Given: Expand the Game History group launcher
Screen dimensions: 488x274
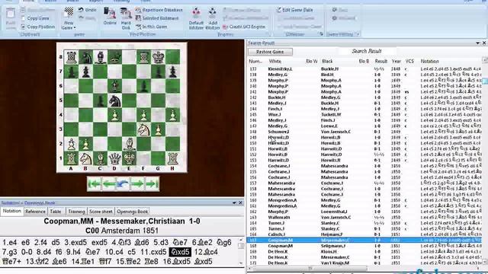Looking at the screenshot, I should pos(358,34).
